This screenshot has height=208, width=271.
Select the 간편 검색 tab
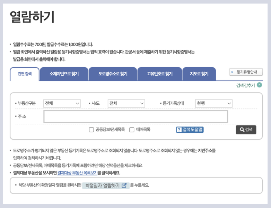(25, 74)
